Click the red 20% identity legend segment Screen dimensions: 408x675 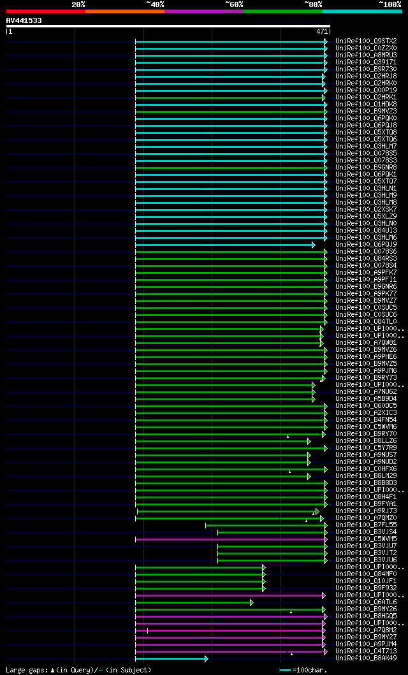pyautogui.click(x=46, y=11)
